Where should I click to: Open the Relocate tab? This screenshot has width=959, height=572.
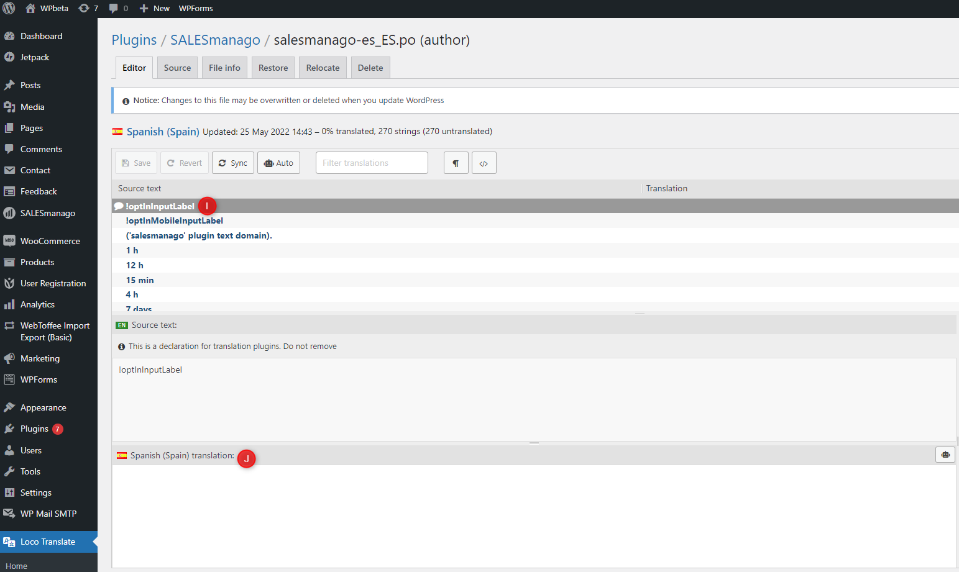coord(323,68)
